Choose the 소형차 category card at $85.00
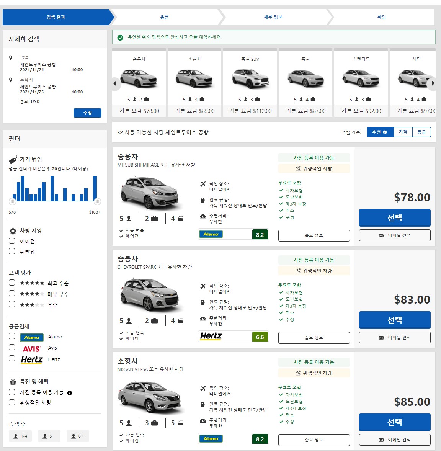Screen dimensions: 441x451 [194, 83]
